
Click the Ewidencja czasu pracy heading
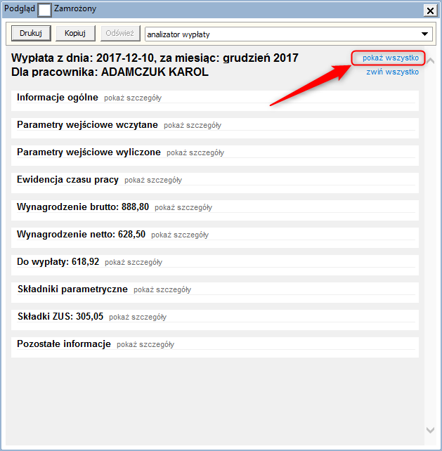(67, 179)
